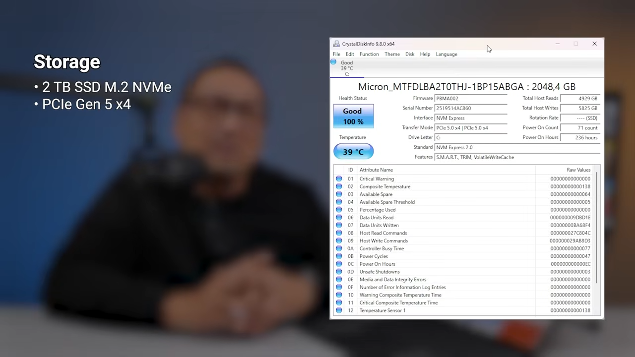Click status icon for Error Information Log Entries
Image resolution: width=635 pixels, height=357 pixels.
pos(339,287)
